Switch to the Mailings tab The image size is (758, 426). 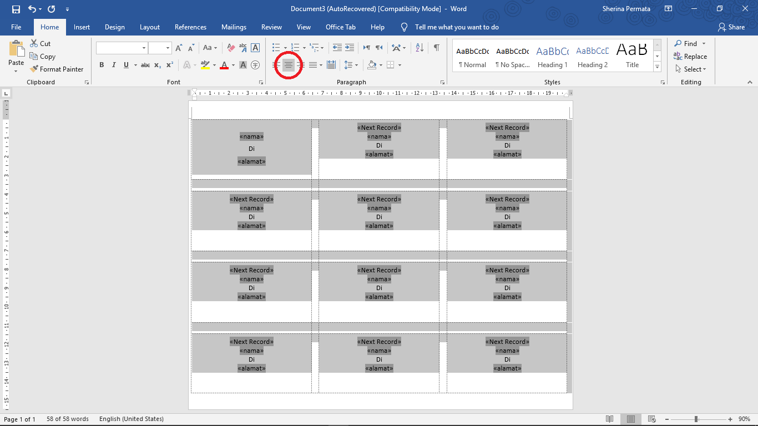tap(234, 27)
